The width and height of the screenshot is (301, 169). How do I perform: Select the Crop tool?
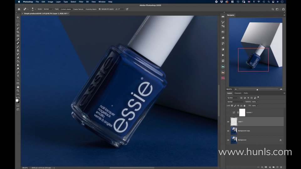click(x=18, y=32)
